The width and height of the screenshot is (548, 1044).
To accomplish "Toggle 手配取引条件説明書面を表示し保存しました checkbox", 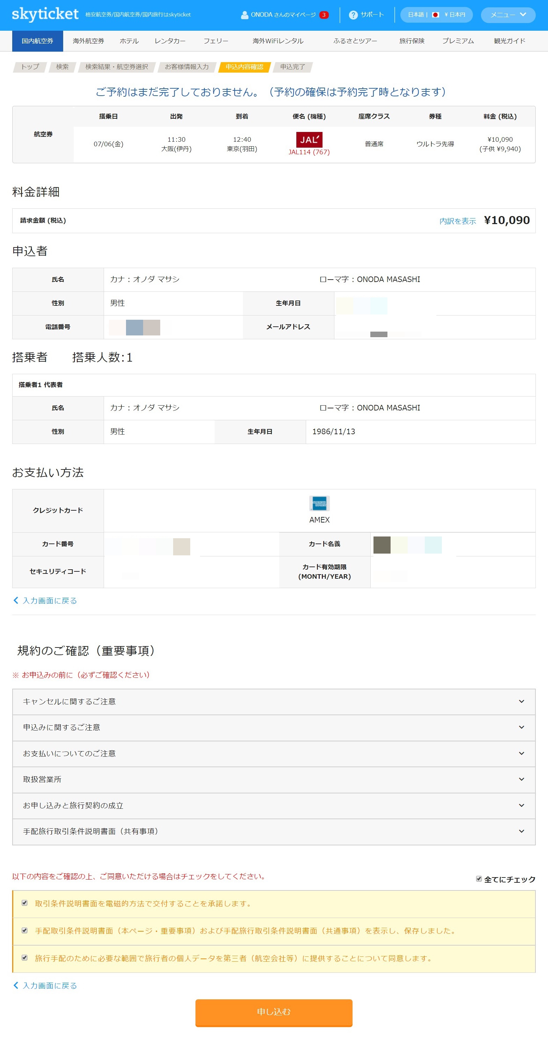I will 25,930.
